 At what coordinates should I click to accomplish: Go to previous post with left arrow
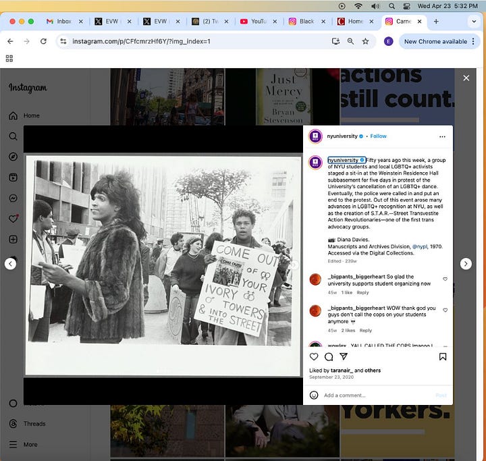coord(11,264)
